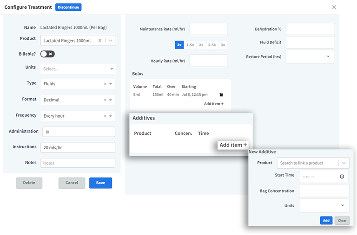
Task: Click Add item in Additives section
Action: click(x=233, y=145)
